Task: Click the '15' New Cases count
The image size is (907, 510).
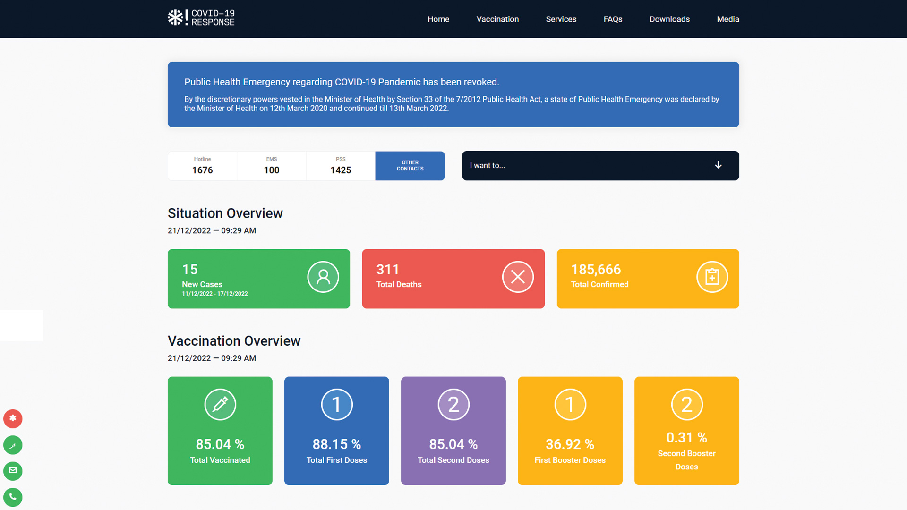Action: (x=190, y=269)
